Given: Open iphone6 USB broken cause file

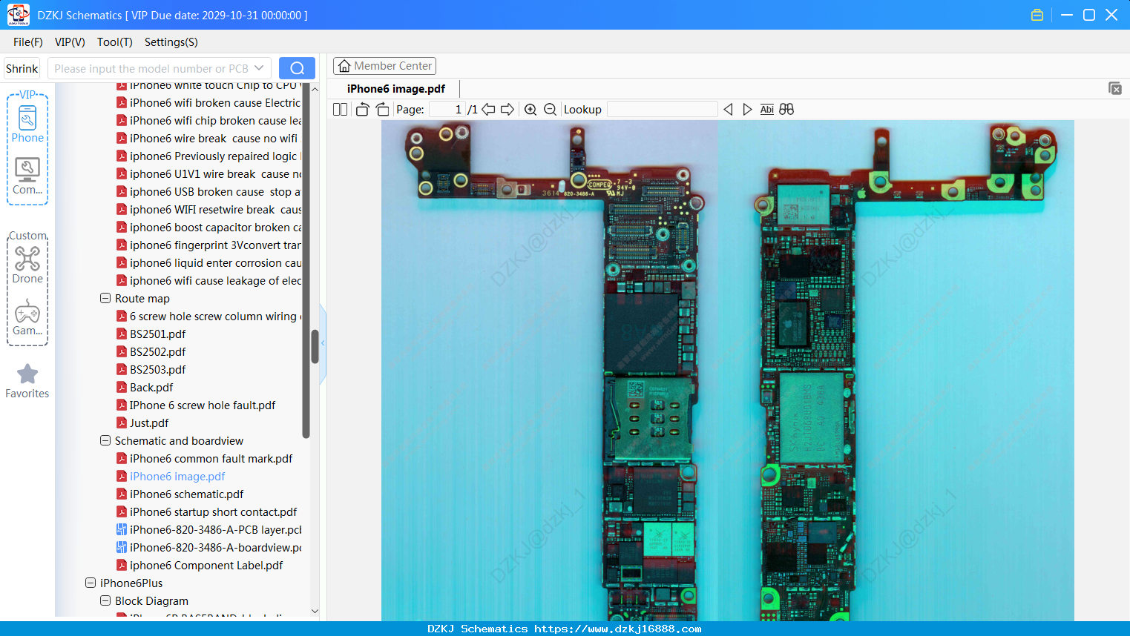Looking at the screenshot, I should (209, 192).
